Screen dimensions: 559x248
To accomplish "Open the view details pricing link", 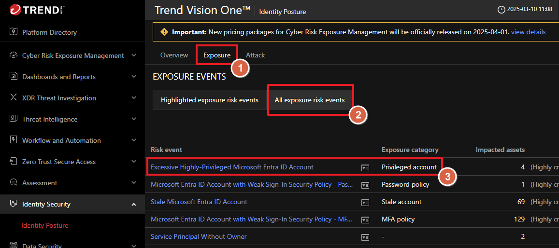I will pyautogui.click(x=528, y=32).
